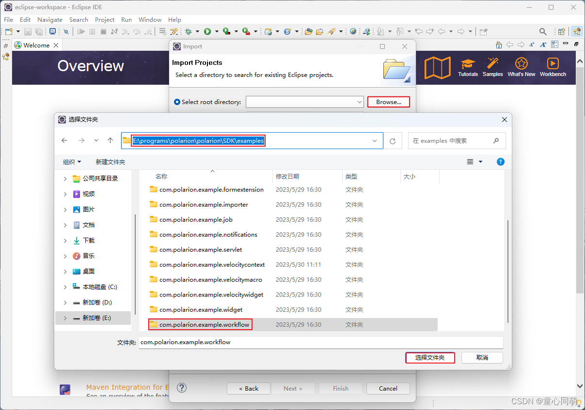Click the Debug bug icon
Screen dimensions: 585x410
(x=188, y=31)
